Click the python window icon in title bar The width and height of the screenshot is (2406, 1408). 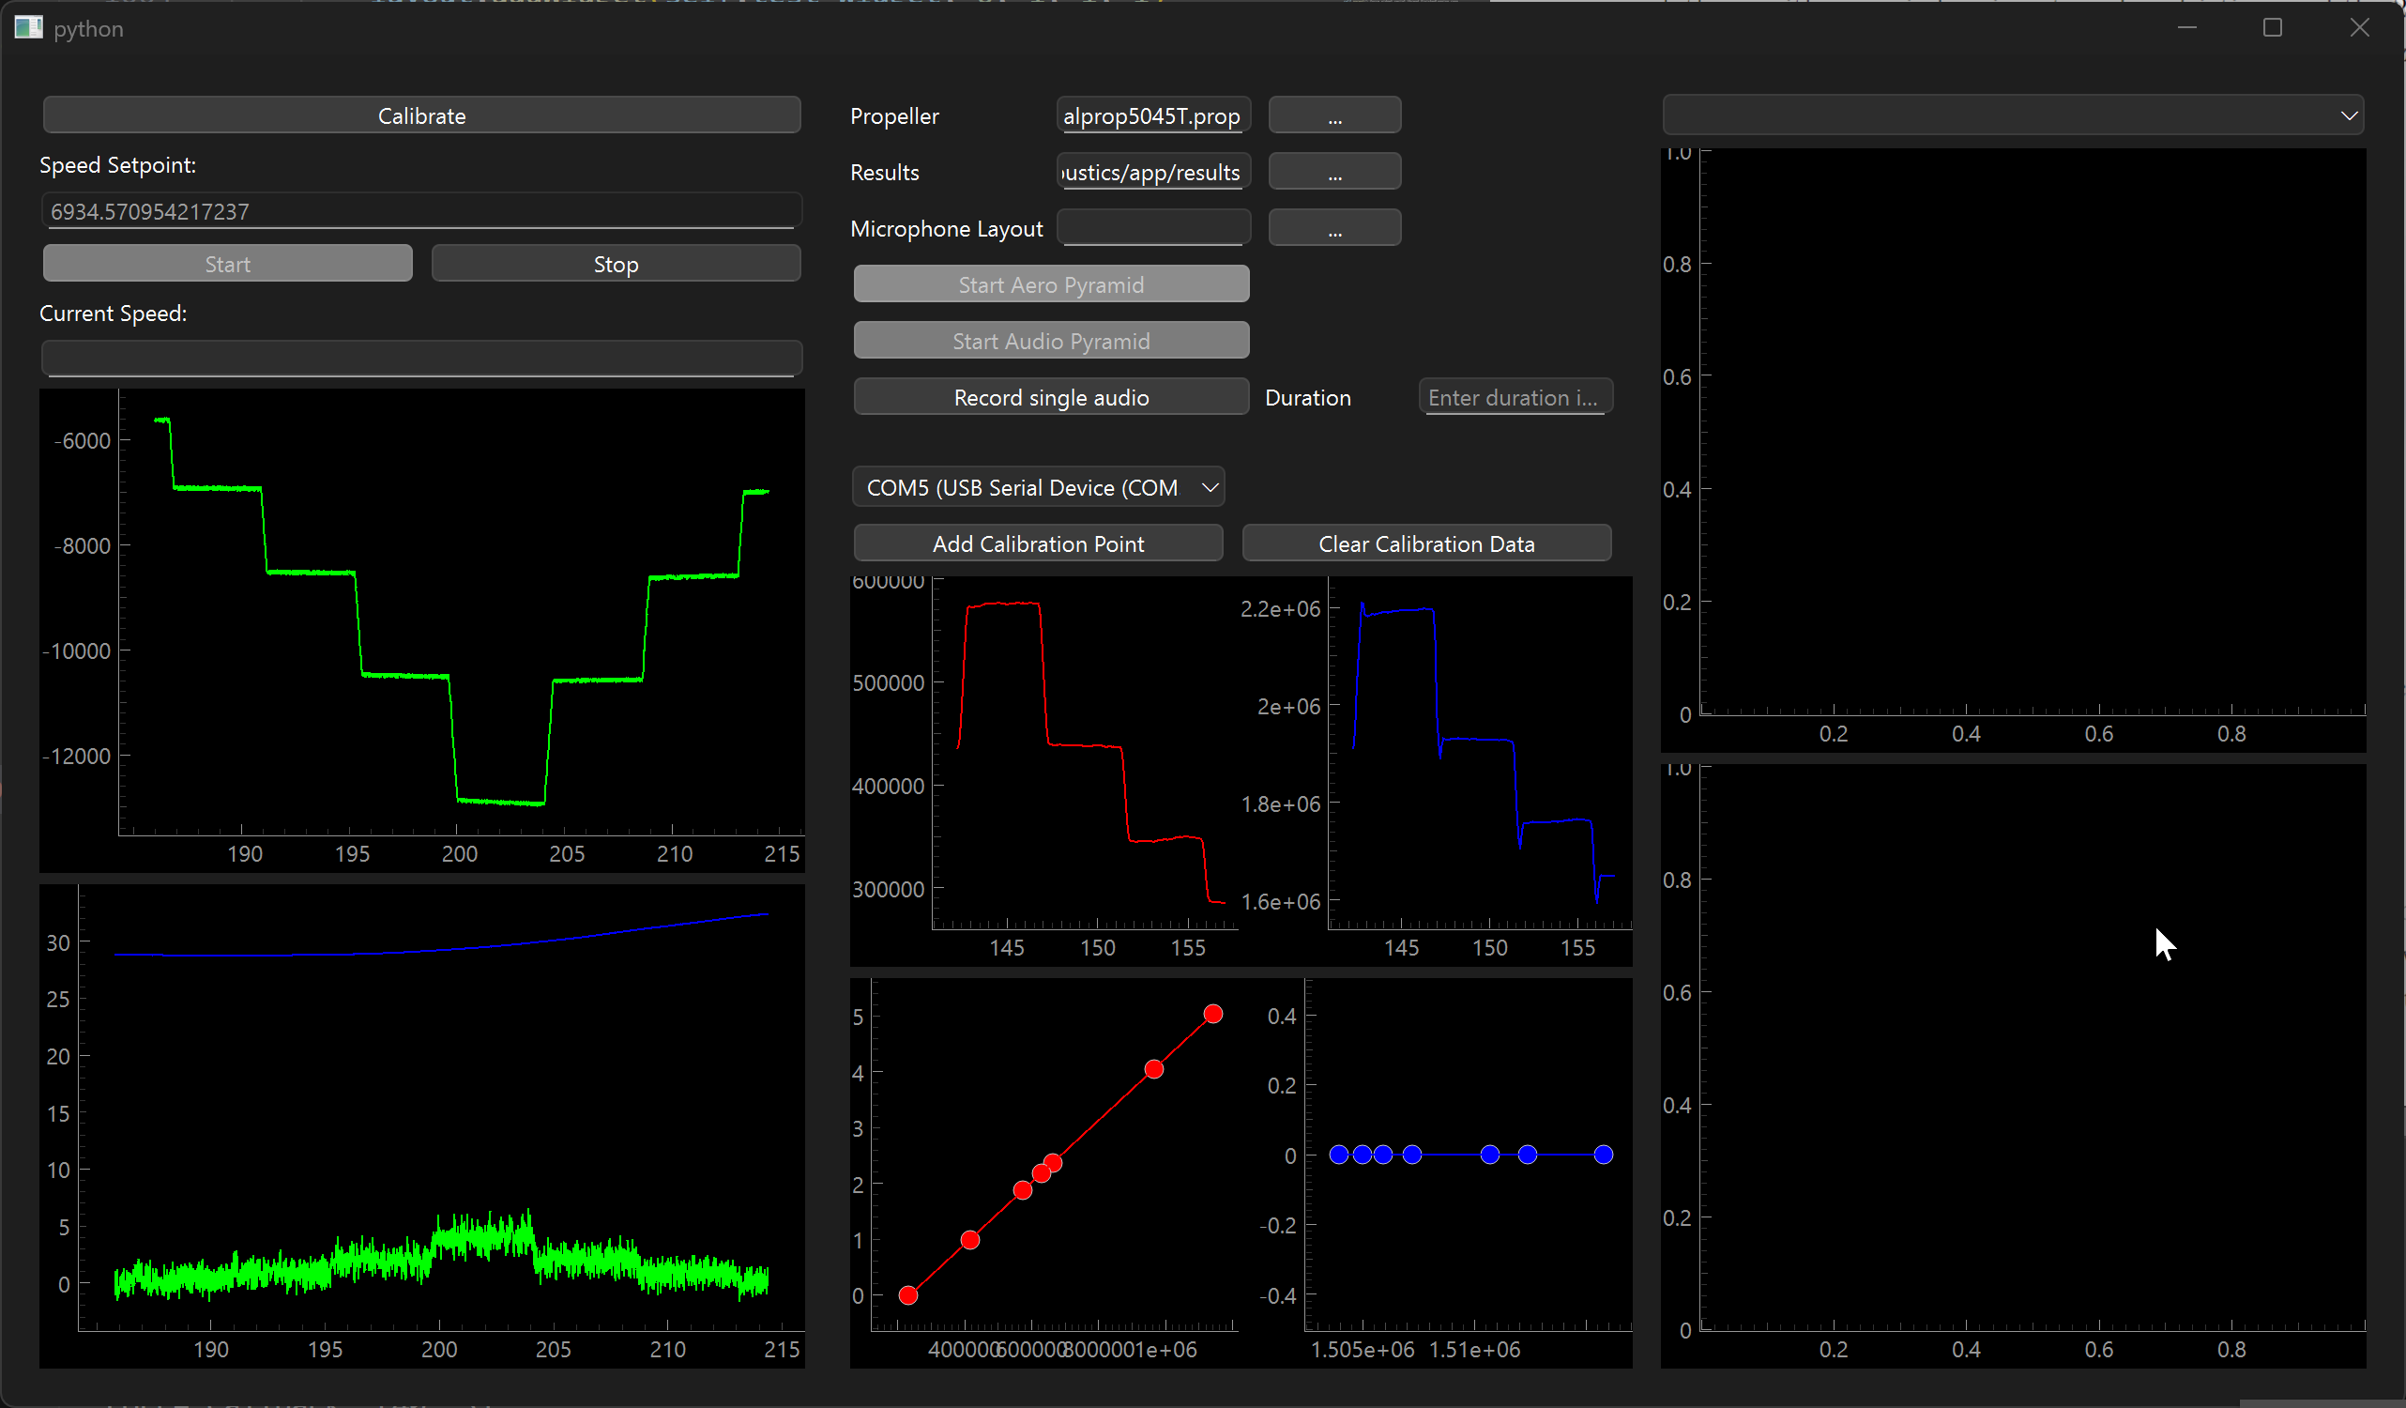[29, 28]
